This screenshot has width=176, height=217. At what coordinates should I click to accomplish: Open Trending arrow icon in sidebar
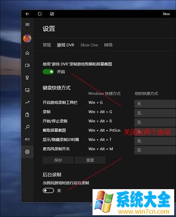pyautogui.click(x=27, y=102)
